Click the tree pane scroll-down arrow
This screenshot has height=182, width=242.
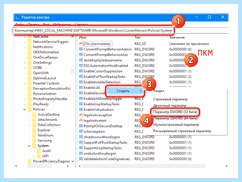72,161
